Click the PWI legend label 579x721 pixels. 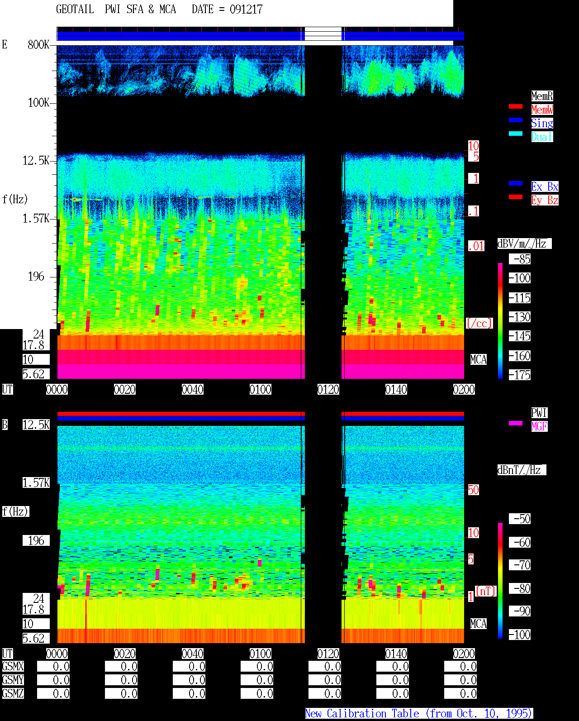[x=539, y=413]
